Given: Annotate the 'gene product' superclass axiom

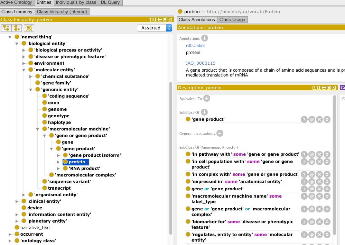Looking at the screenshot, I should [312, 119].
